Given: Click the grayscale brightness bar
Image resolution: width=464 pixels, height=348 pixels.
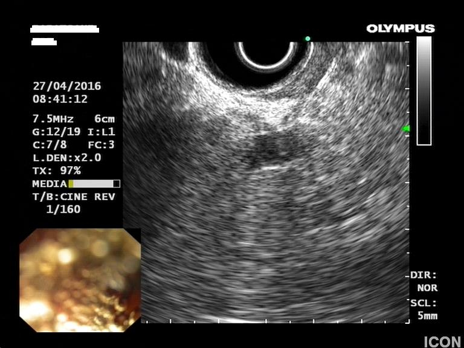Looking at the screenshot, I should click(x=424, y=91).
